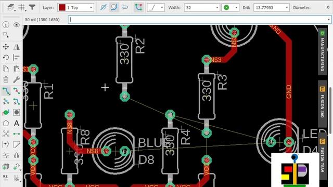Click the Add part tool
Screen dimensions: 333x187
[x=6, y=167]
